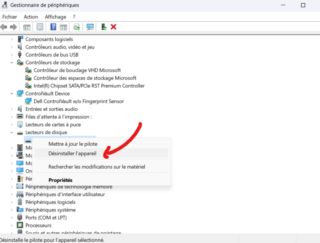This screenshot has height=243, width=320.
Task: Click the Composants logiciels category icon
Action: pyautogui.click(x=20, y=39)
